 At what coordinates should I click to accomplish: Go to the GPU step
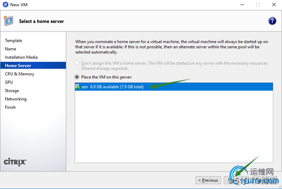click(9, 82)
